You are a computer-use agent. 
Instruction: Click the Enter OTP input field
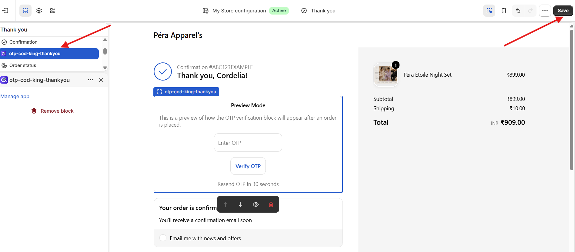point(248,143)
